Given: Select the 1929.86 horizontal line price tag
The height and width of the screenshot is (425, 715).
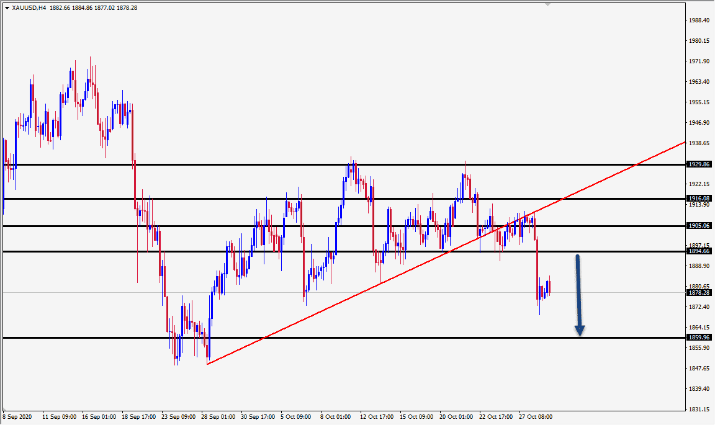Looking at the screenshot, I should click(699, 164).
